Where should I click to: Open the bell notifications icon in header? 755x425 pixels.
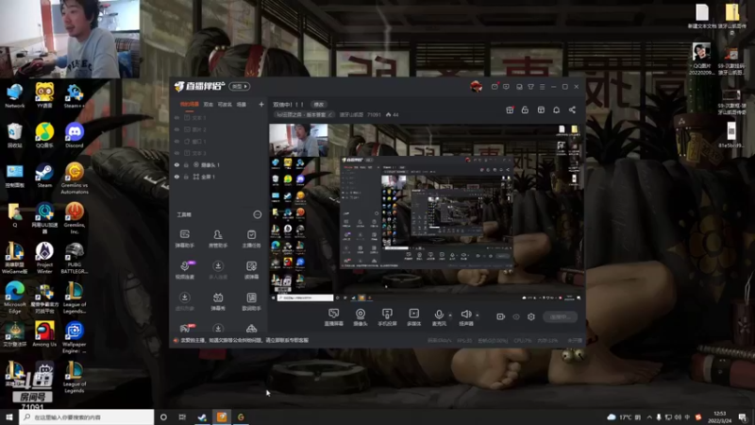pos(556,110)
